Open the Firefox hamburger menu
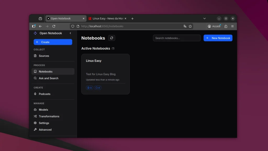 point(232,26)
